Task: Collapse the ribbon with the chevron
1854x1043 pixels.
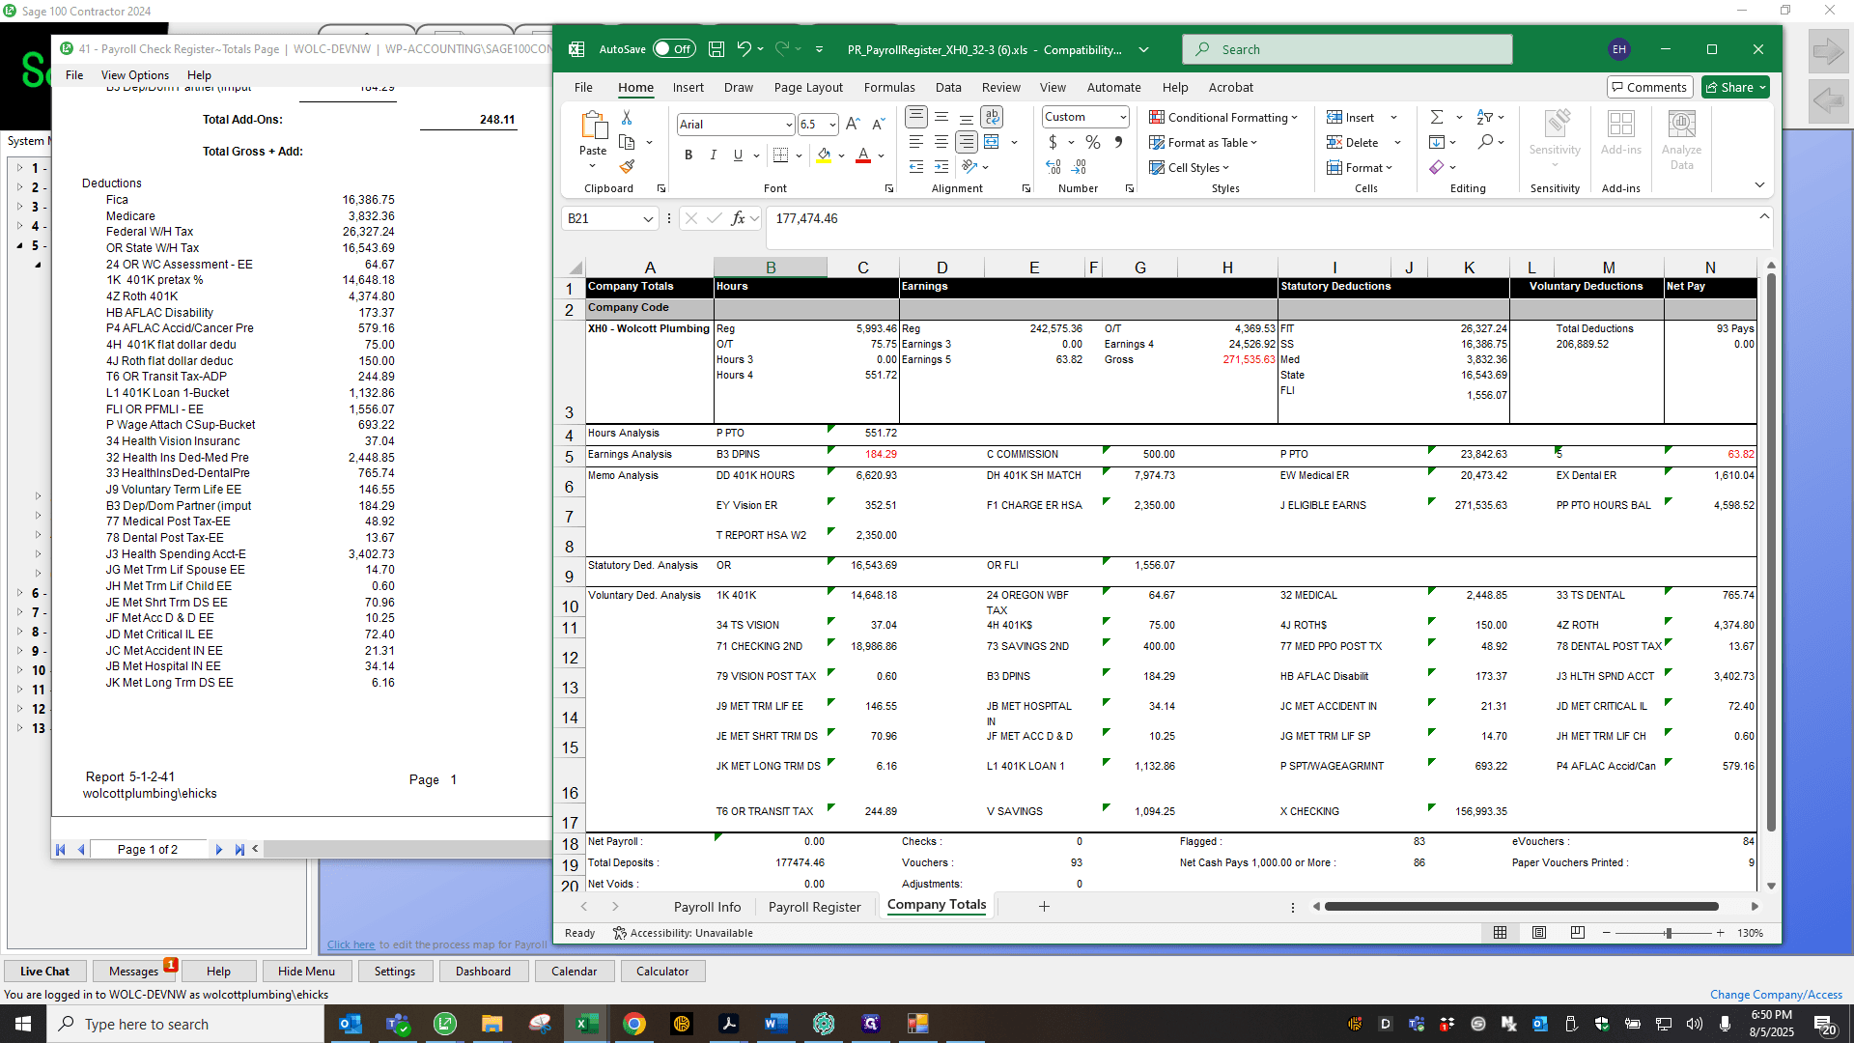Action: [1759, 184]
